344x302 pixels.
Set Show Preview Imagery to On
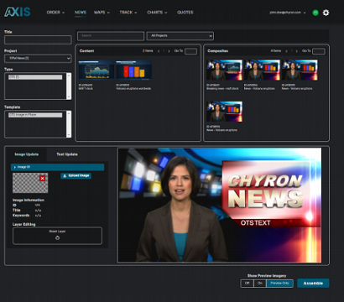click(260, 284)
